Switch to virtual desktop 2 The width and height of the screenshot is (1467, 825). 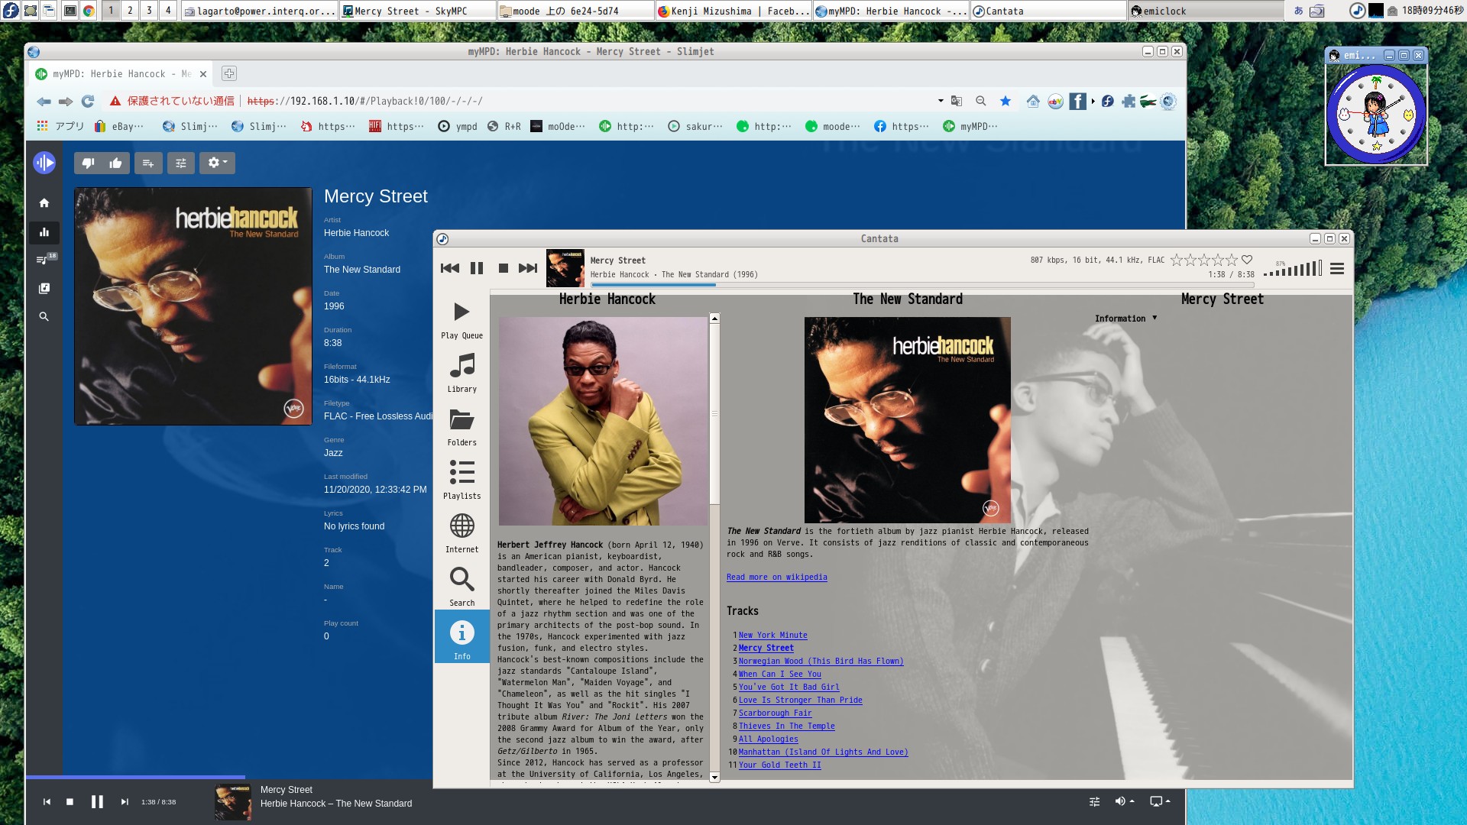tap(130, 10)
